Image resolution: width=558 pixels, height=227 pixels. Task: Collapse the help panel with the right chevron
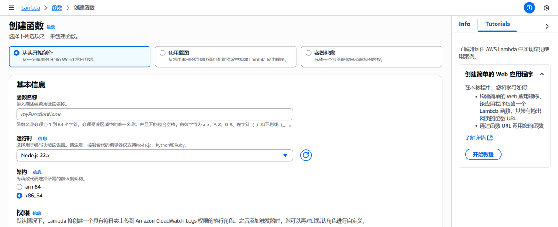(547, 27)
